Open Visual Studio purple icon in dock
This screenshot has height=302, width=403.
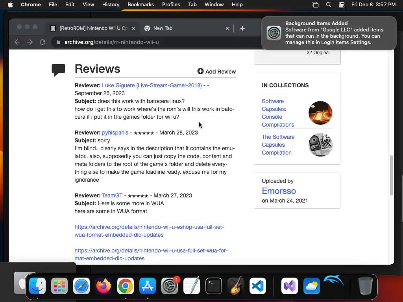pyautogui.click(x=290, y=285)
